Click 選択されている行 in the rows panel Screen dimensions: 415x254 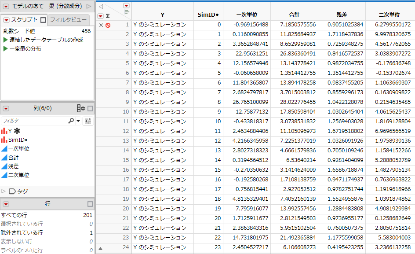click(22, 224)
